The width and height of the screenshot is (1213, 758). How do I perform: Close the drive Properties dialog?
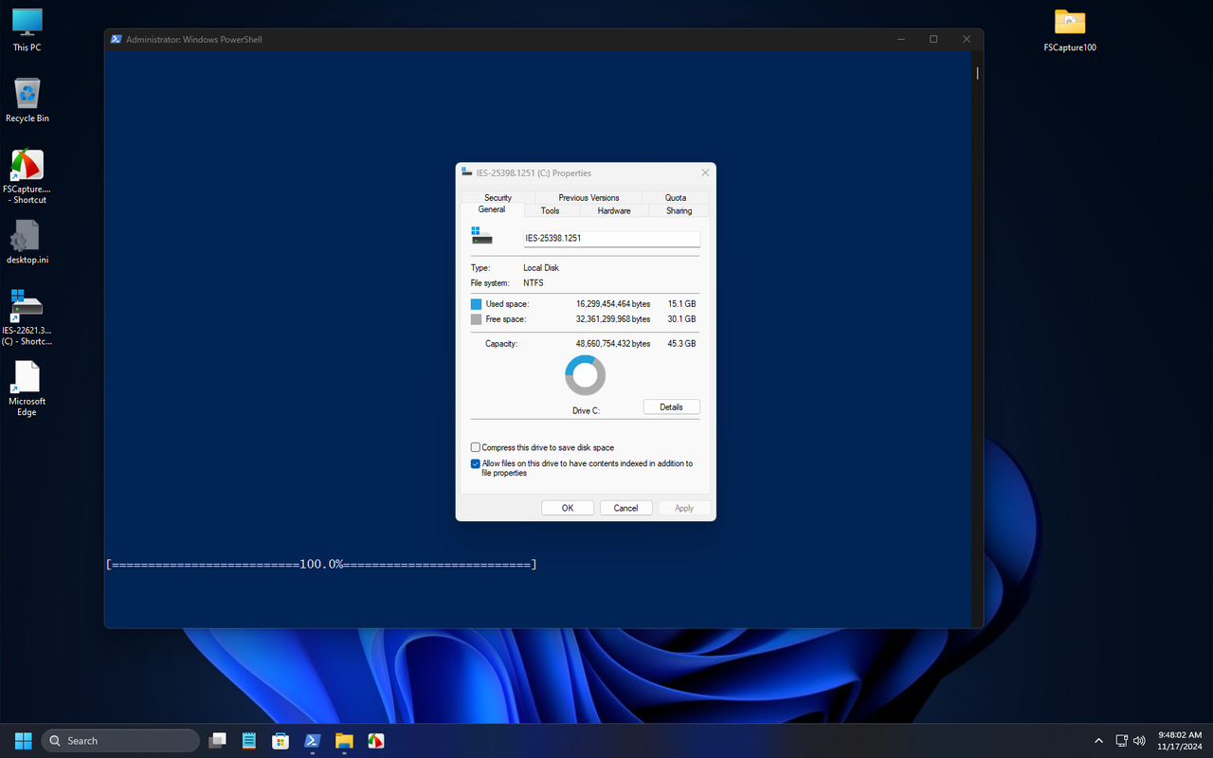705,172
